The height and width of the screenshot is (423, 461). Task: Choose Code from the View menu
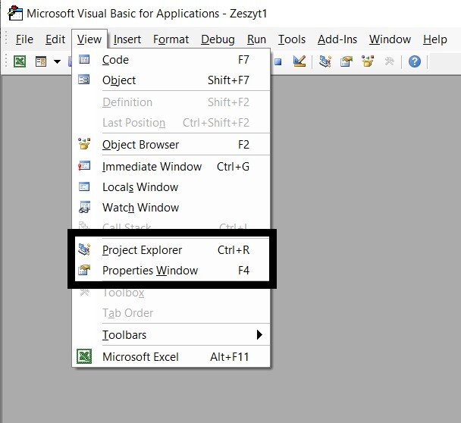171,60
